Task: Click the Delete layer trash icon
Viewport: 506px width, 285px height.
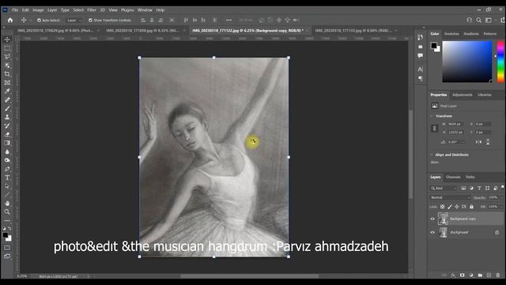Action: (x=498, y=275)
